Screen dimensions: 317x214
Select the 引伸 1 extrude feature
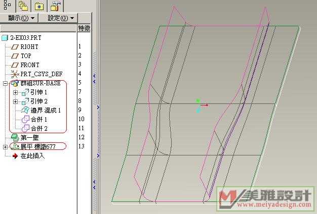[39, 92]
